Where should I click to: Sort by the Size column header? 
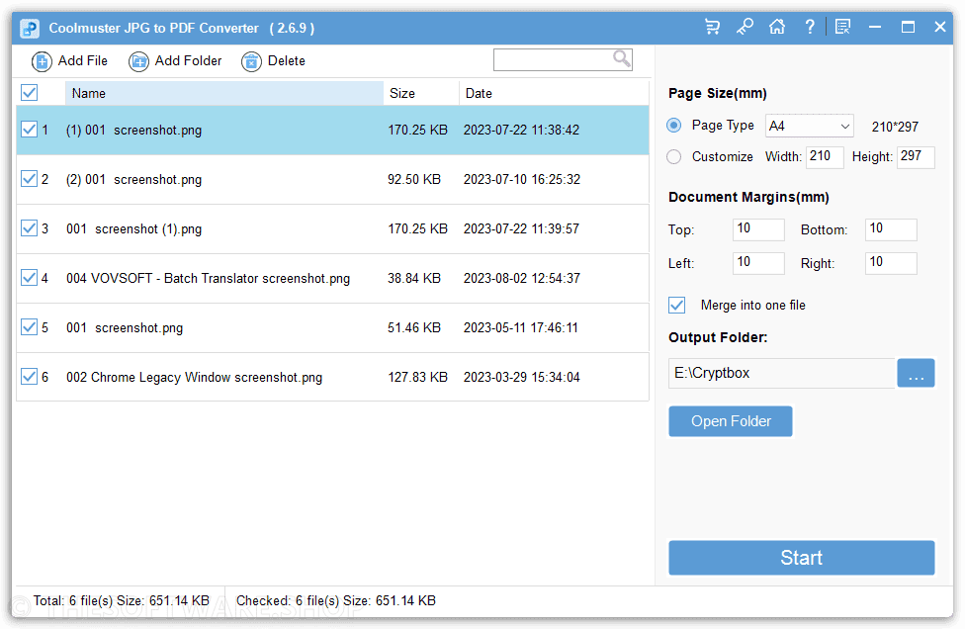421,94
